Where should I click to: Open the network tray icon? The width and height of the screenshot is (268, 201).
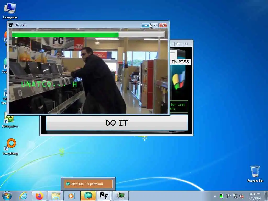[x=235, y=196]
